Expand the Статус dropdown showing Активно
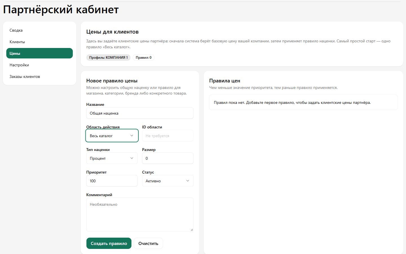 (168, 181)
